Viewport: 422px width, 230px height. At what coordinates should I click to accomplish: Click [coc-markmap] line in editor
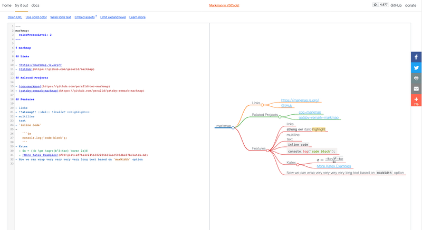click(63, 86)
